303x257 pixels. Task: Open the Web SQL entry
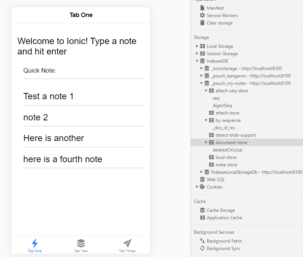pos(216,180)
